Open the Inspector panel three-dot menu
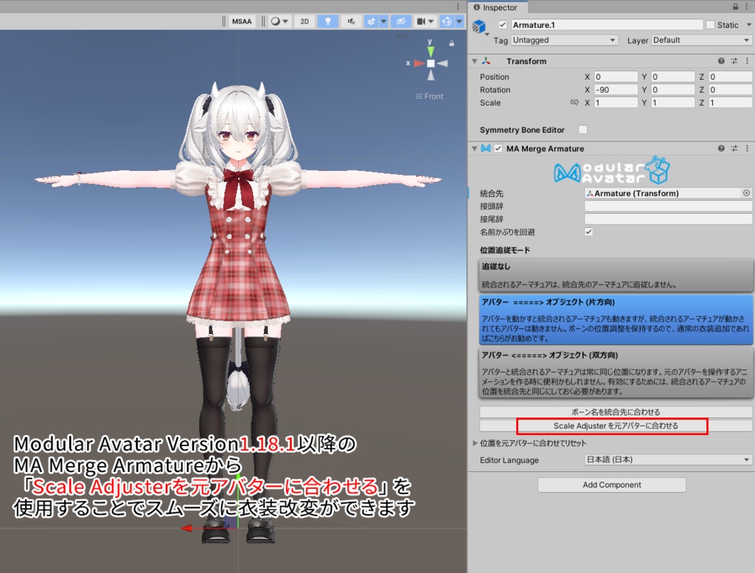755x573 pixels. [x=748, y=7]
